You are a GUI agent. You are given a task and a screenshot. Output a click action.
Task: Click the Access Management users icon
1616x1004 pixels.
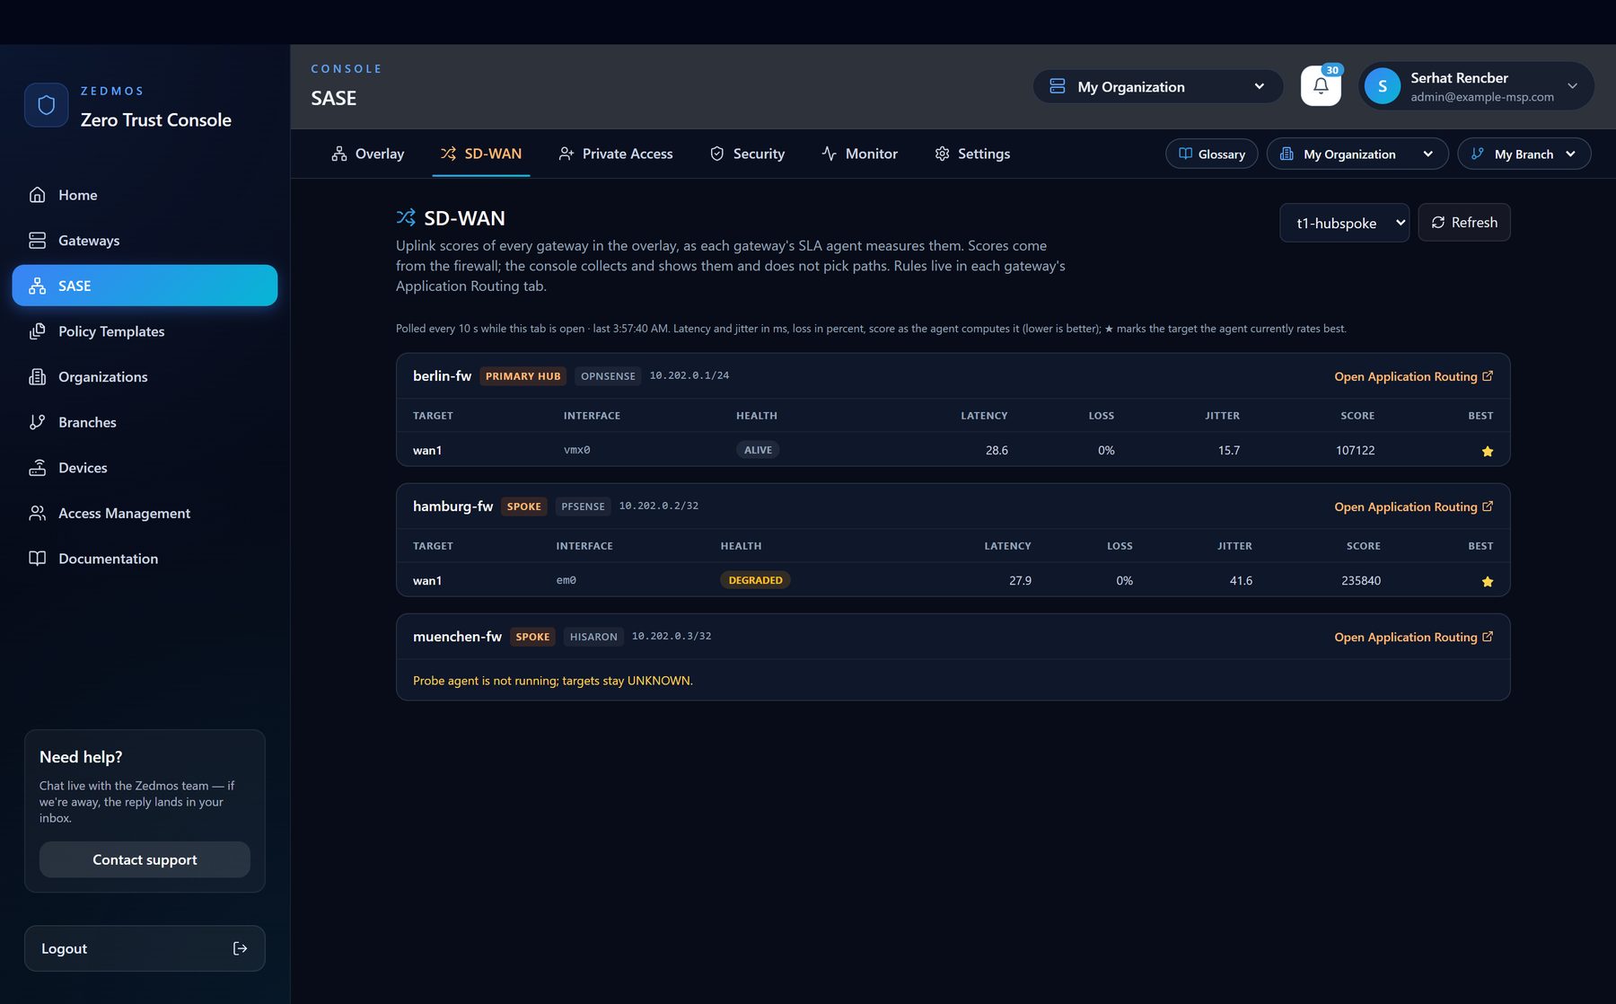click(x=37, y=513)
